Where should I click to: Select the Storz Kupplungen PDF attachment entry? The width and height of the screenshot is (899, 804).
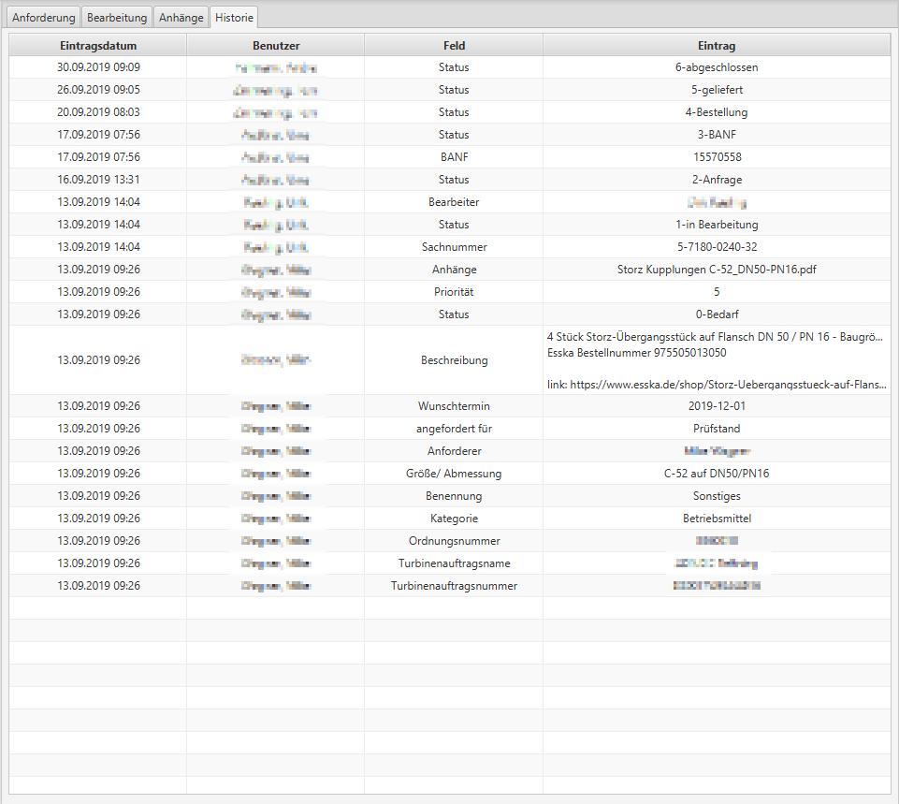click(x=717, y=270)
